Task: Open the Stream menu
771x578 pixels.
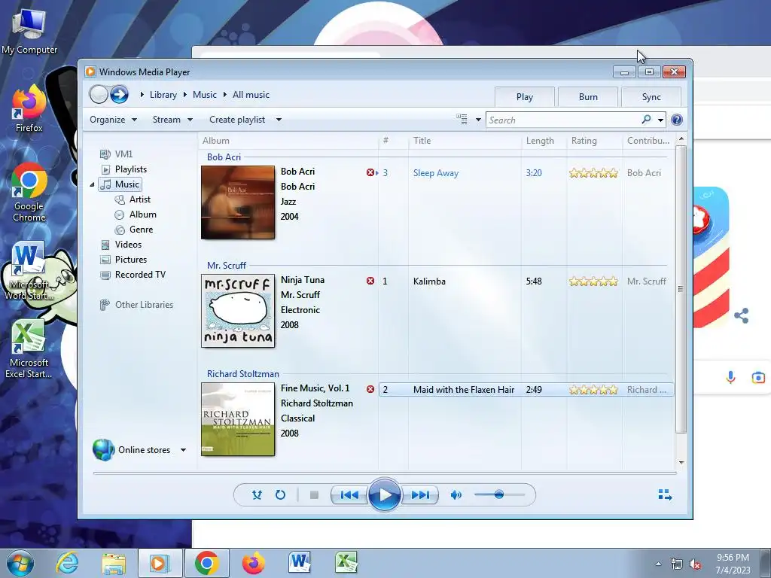Action: coord(172,120)
